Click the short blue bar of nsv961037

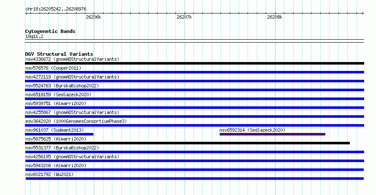pyautogui.click(x=59, y=134)
